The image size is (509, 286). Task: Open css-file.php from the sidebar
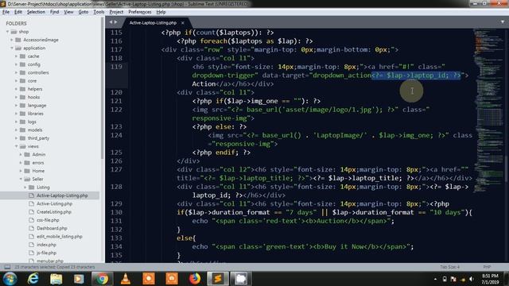click(48, 220)
